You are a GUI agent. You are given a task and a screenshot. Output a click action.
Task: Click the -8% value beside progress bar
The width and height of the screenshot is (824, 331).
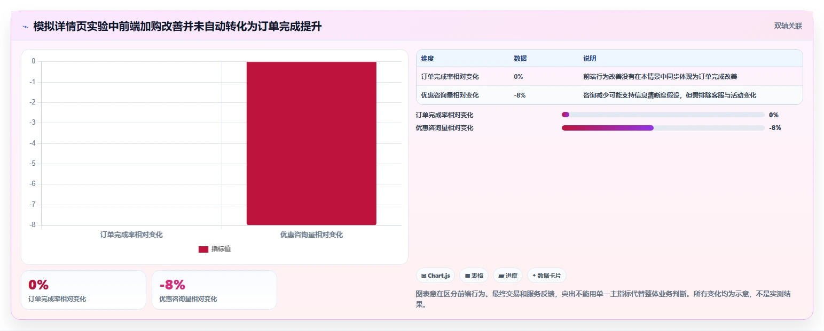tap(775, 128)
